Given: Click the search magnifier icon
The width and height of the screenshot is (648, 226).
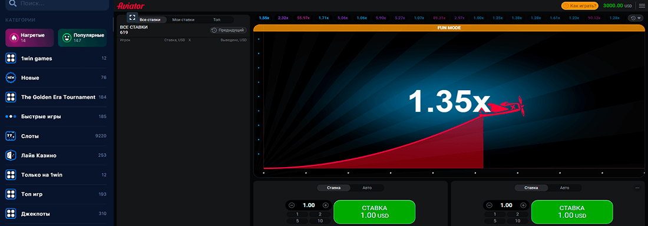Looking at the screenshot, I should coord(12,4).
